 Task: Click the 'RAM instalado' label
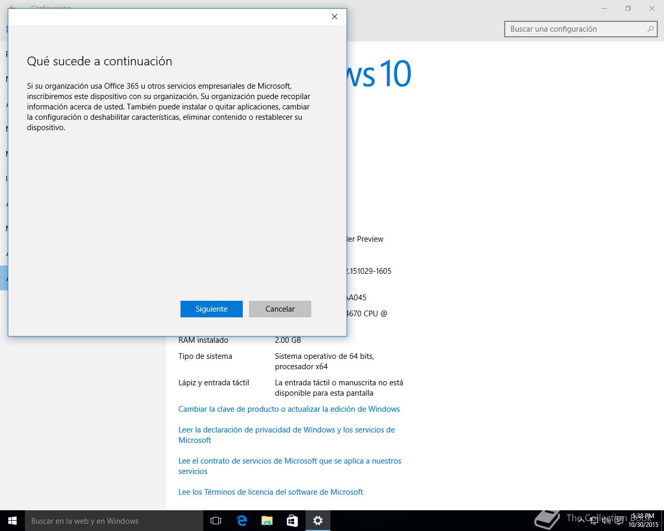click(x=203, y=340)
